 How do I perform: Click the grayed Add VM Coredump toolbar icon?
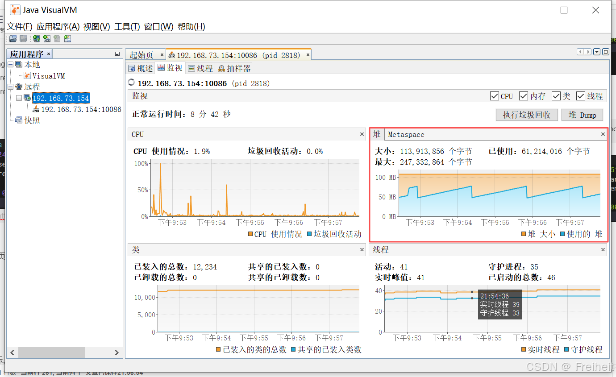click(x=57, y=39)
